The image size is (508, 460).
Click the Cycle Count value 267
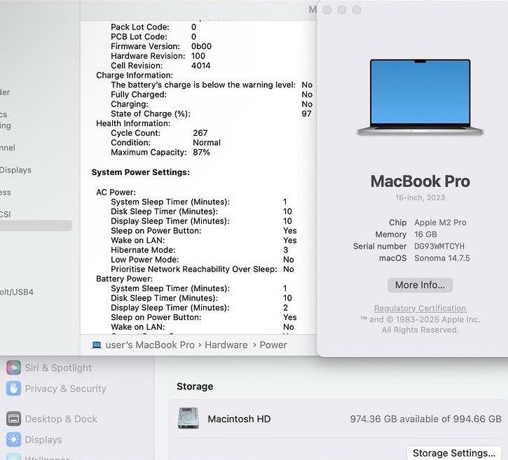click(200, 133)
